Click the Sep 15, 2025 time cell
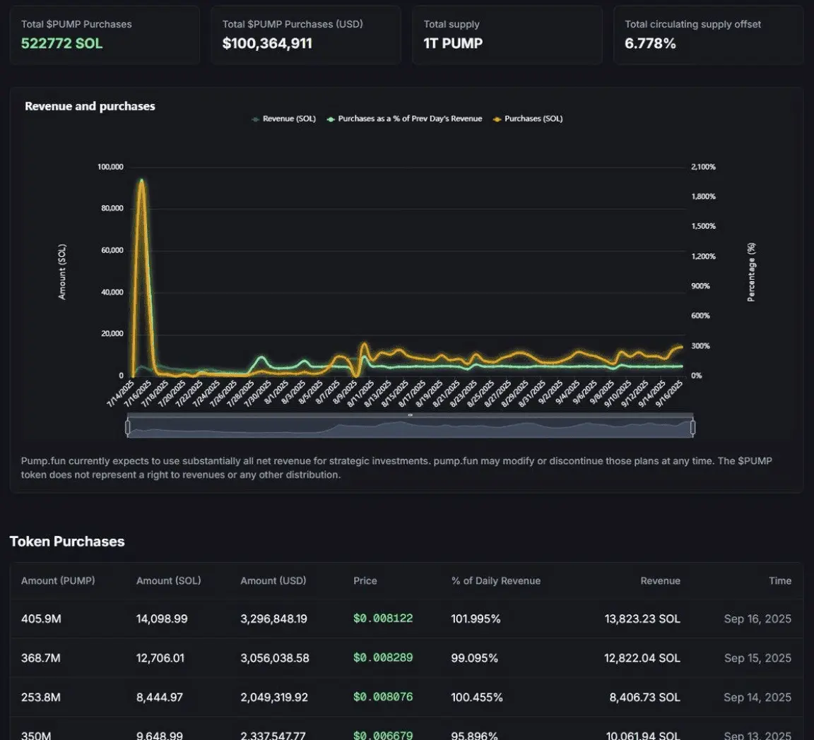Image resolution: width=814 pixels, height=740 pixels. [x=757, y=658]
